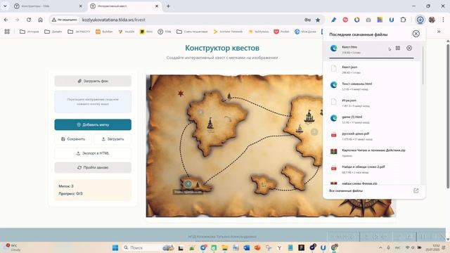The width and height of the screenshot is (450, 253).
Task: Click the red round extension icon
Action: 345,20
